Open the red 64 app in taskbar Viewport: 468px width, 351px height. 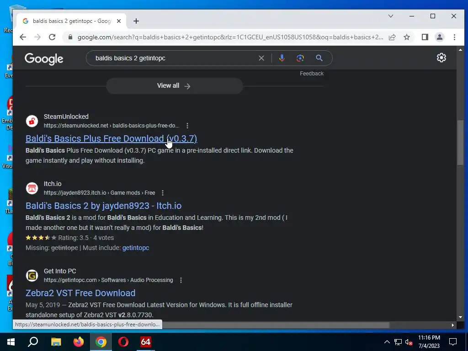pos(146,342)
